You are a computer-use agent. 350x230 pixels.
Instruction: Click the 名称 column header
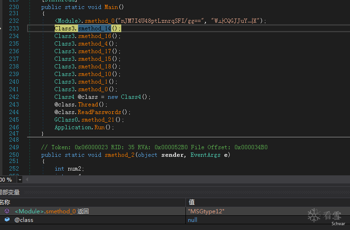point(6,202)
